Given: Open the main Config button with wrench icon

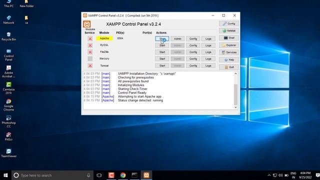Looking at the screenshot, I should [x=229, y=23].
